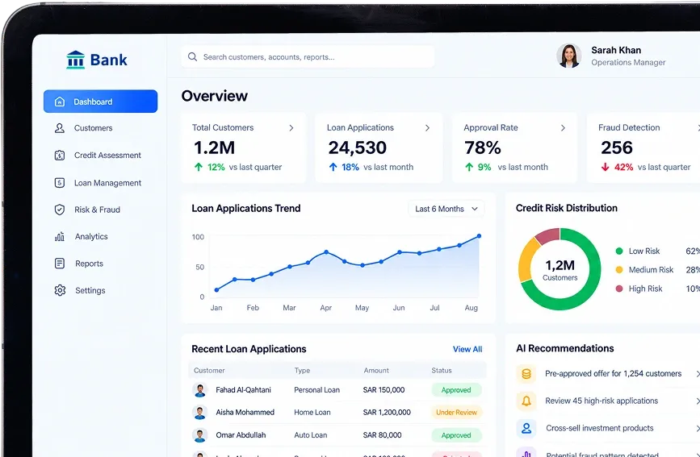Click the search customers input field

tap(308, 56)
